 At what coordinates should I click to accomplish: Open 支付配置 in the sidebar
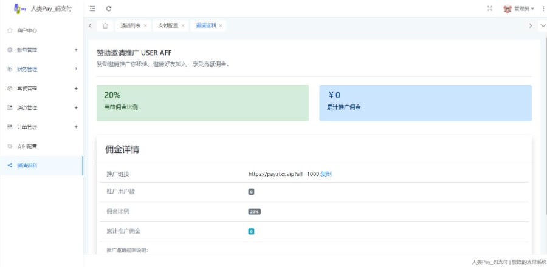tap(41, 146)
